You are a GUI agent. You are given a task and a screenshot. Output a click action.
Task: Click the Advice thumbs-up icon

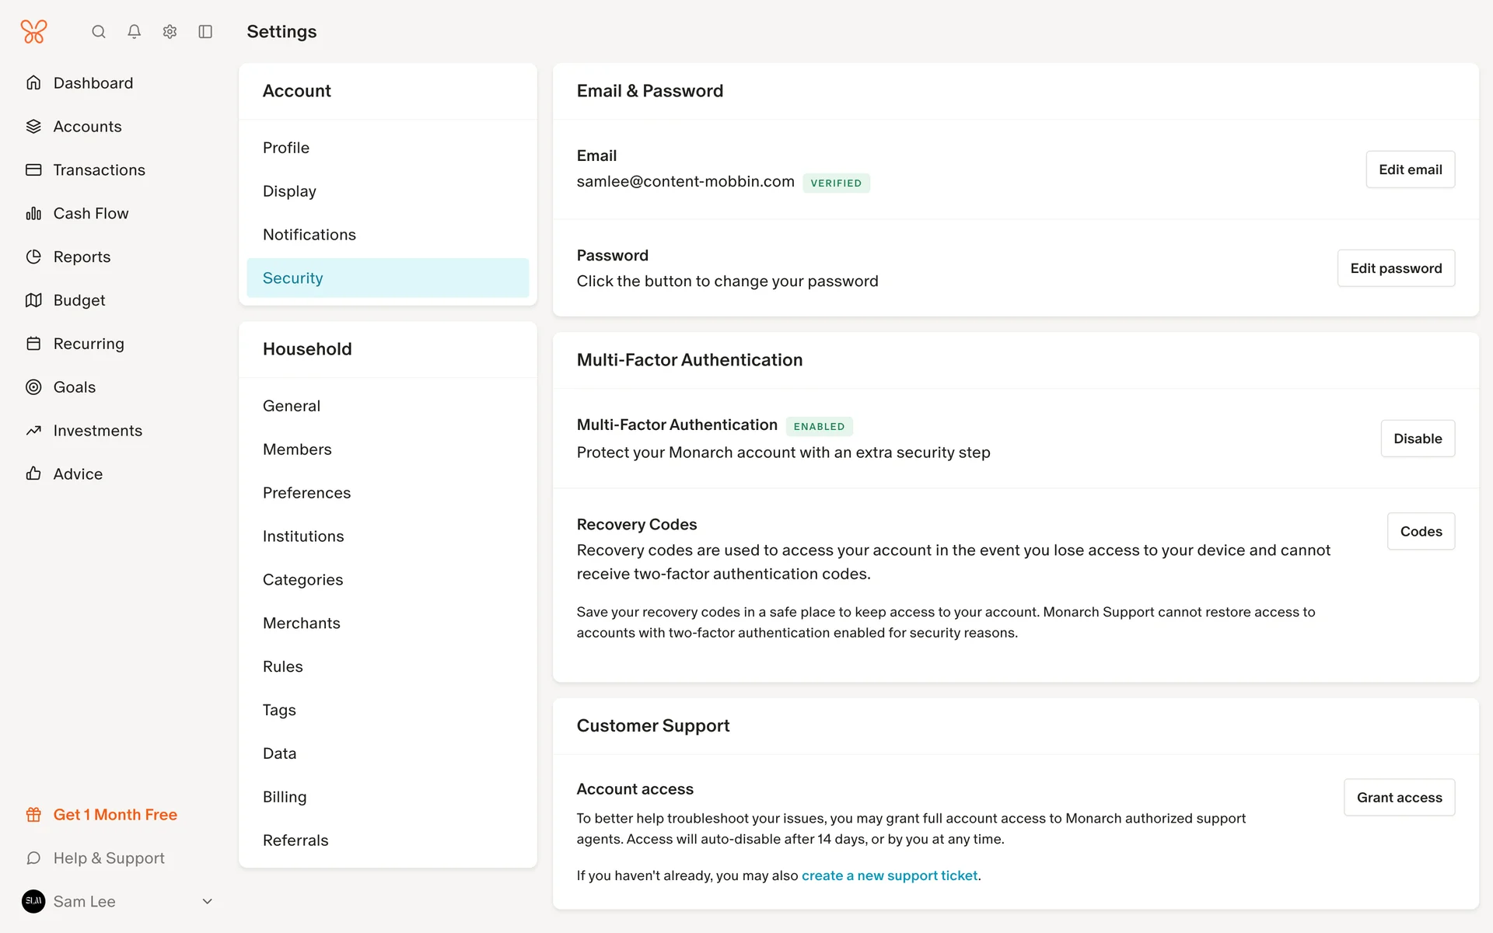(33, 473)
